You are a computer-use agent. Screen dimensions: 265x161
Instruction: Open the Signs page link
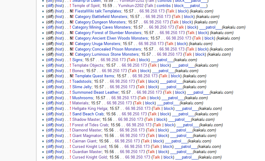77,60
